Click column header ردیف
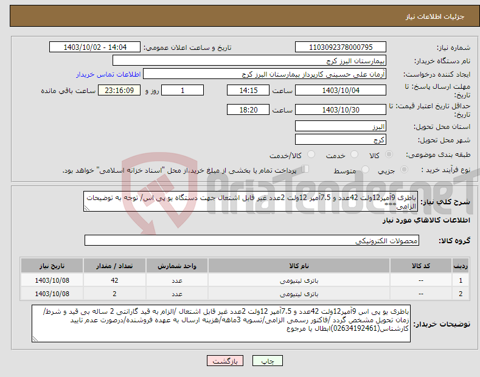Viewport: 480px width, 377px height. tap(461, 266)
